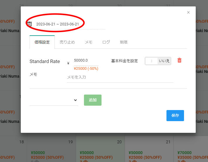Delete the Standard Rate with the trash icon

point(179,60)
